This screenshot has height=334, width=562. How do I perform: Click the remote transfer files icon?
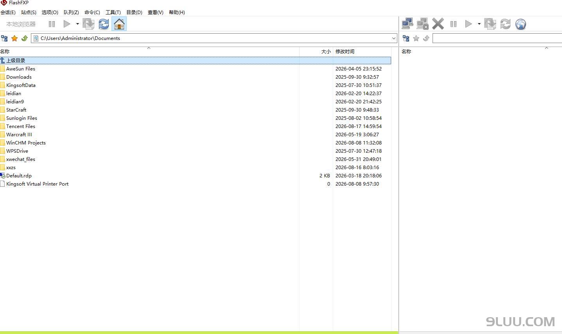(x=490, y=24)
